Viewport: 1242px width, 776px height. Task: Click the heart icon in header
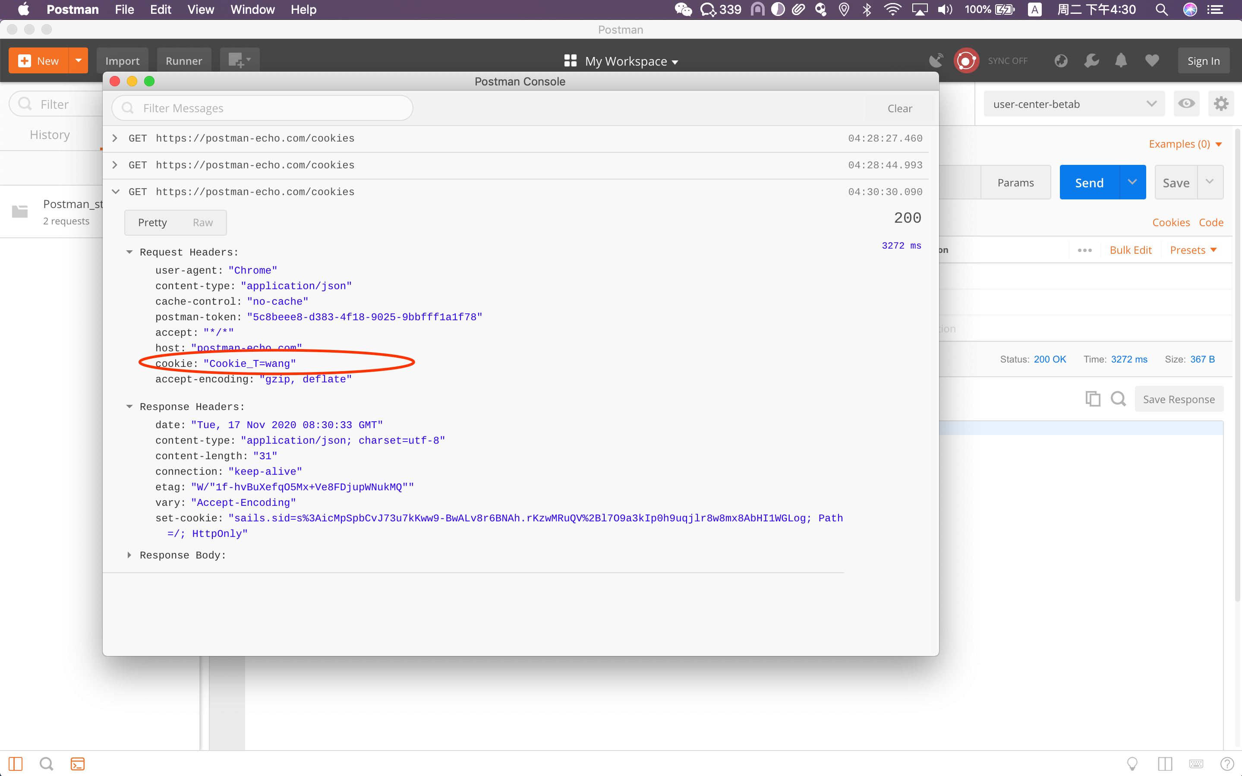point(1152,60)
